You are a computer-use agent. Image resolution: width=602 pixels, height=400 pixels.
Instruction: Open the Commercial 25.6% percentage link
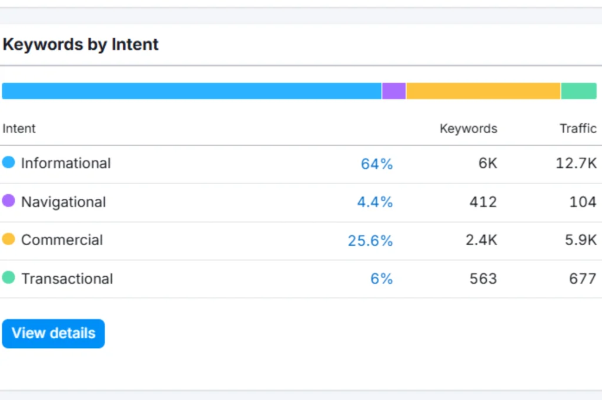(x=370, y=241)
